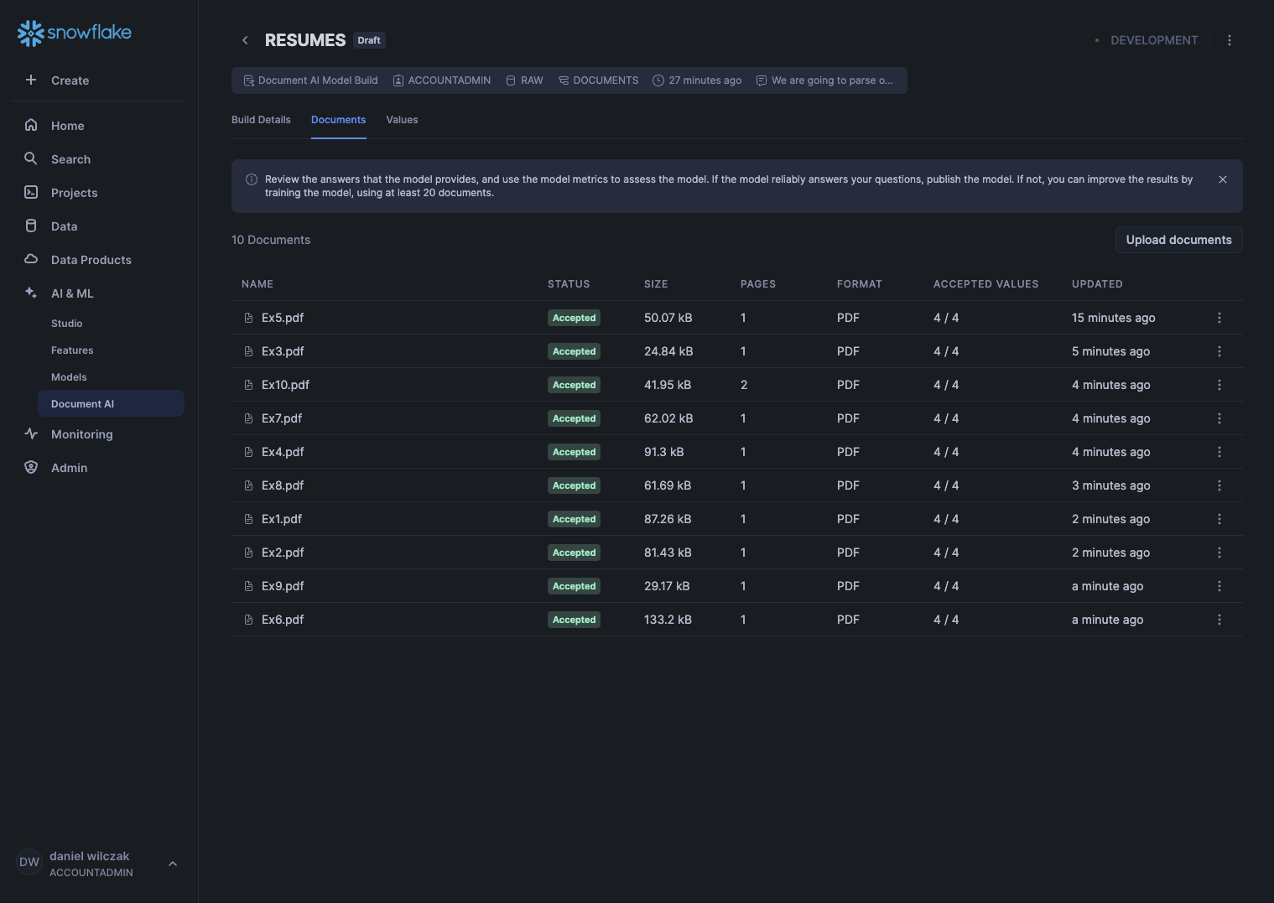This screenshot has height=903, width=1274.
Task: Switch to the Values tab
Action: pyautogui.click(x=402, y=120)
